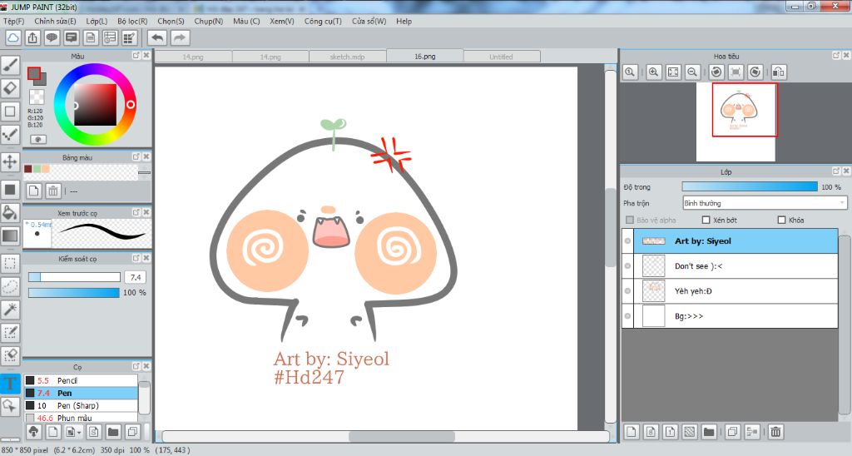Select the Move tool
Viewport: 852px width, 456px height.
pyautogui.click(x=10, y=161)
